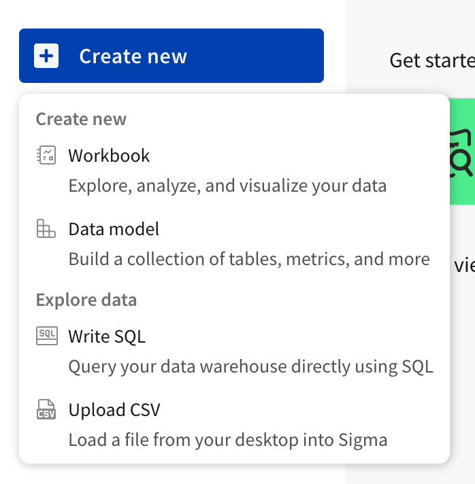Click 'Load a file from your desktop' description

coord(228,440)
